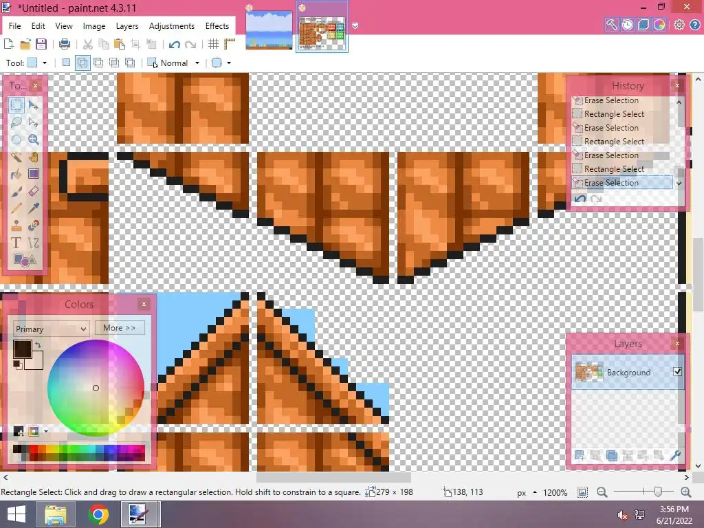
Task: Open the File menu
Action: coord(15,26)
